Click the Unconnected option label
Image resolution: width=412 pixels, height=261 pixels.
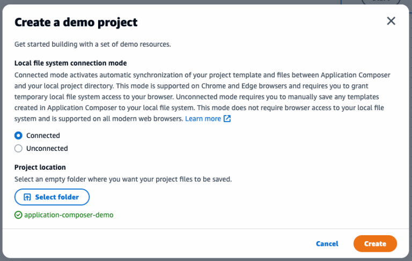(x=47, y=148)
